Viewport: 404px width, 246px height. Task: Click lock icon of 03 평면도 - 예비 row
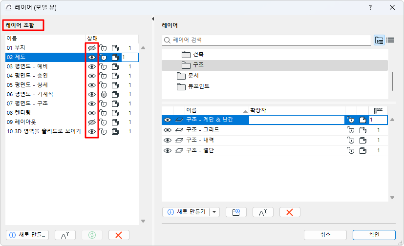tap(103, 66)
